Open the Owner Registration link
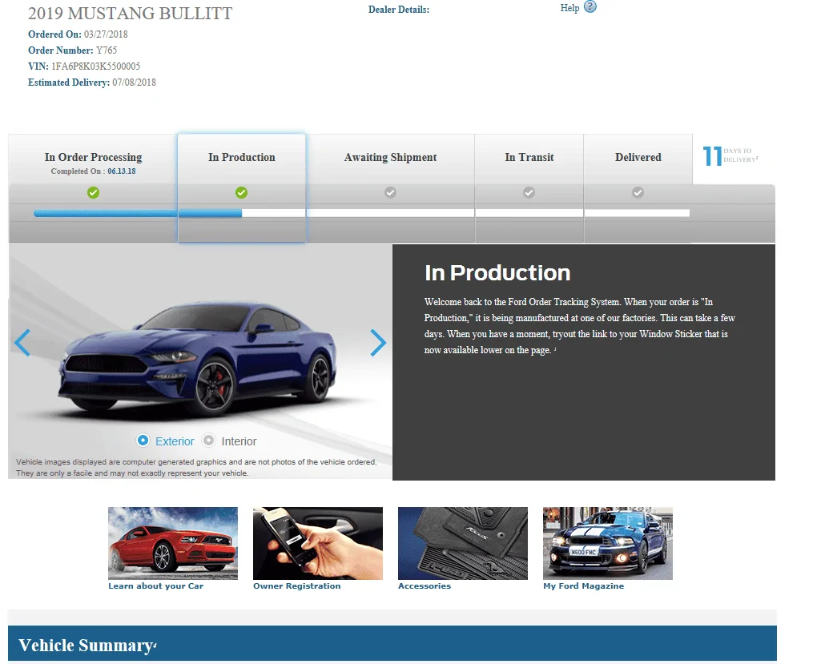Screen dimensions: 829x664 point(296,586)
